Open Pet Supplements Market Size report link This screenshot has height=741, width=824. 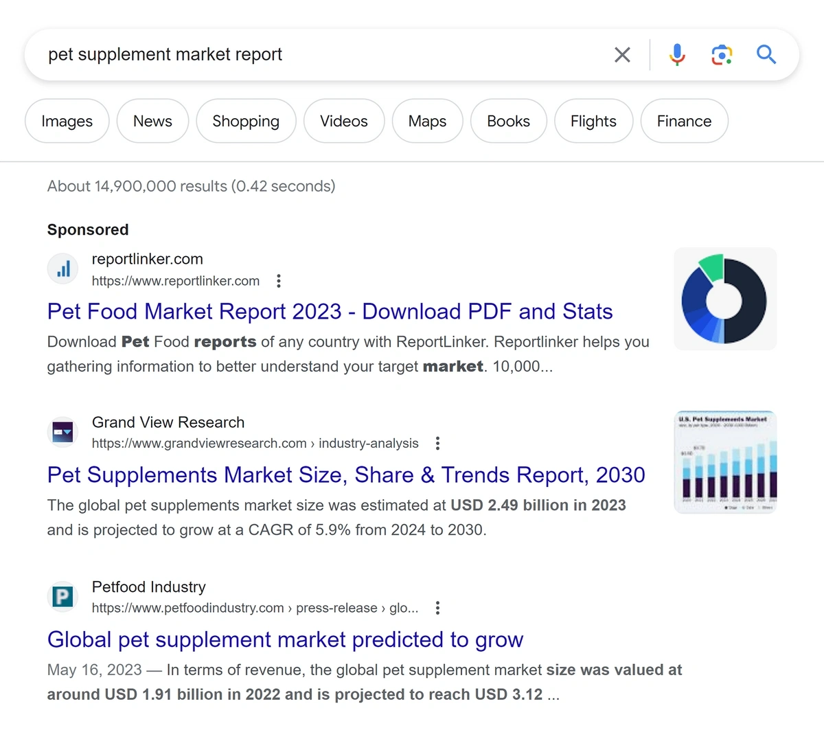point(346,475)
